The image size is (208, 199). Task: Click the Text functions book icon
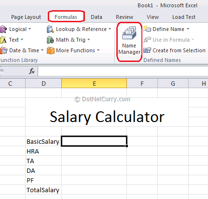pyautogui.click(x=3, y=40)
